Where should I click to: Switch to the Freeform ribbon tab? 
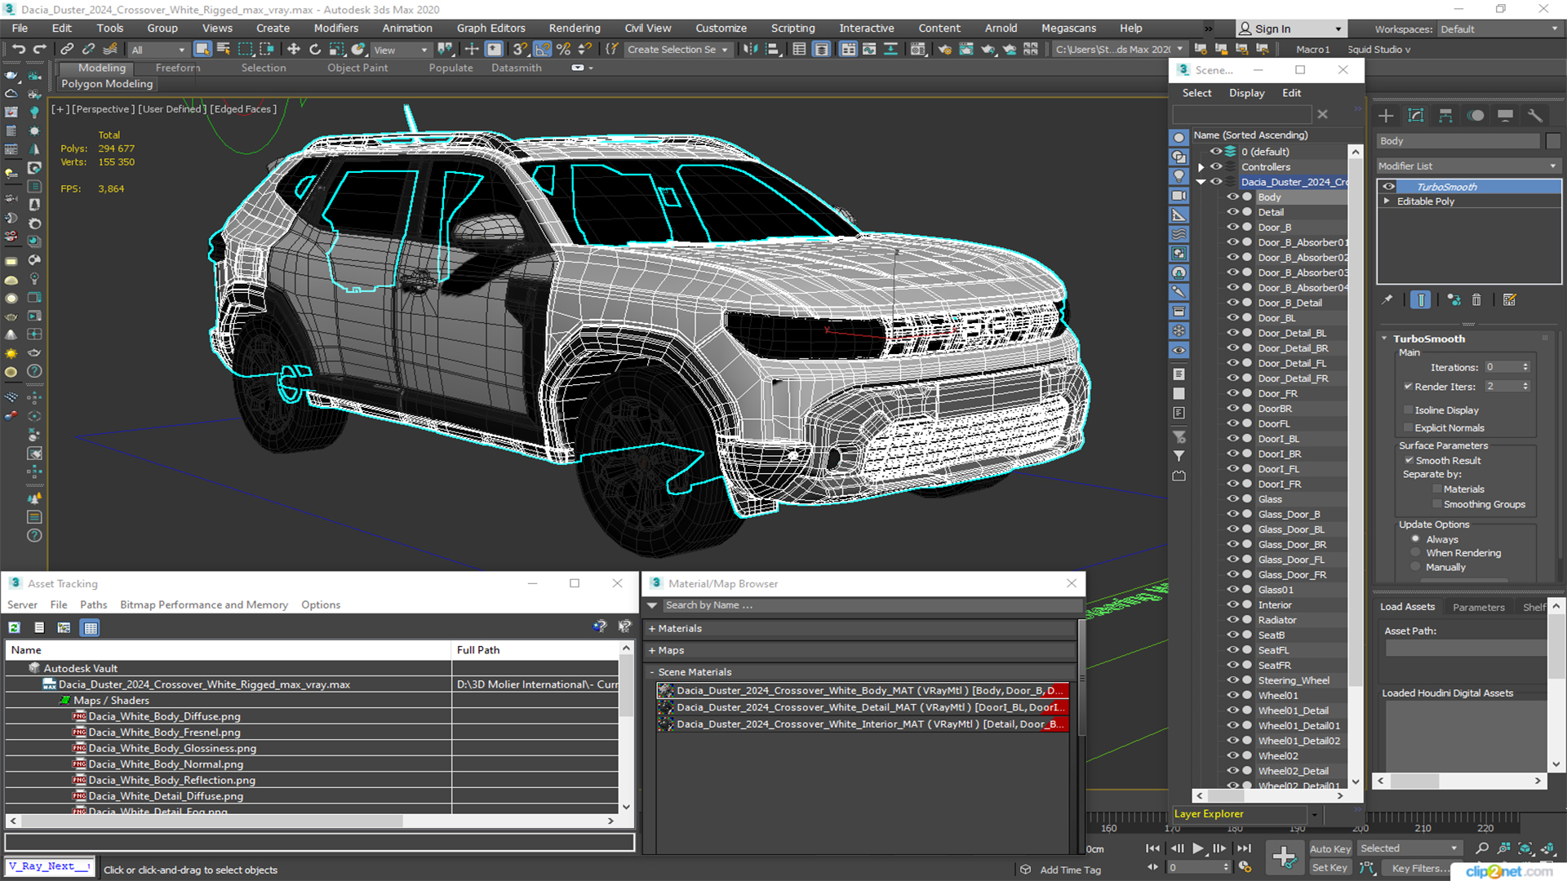point(177,68)
